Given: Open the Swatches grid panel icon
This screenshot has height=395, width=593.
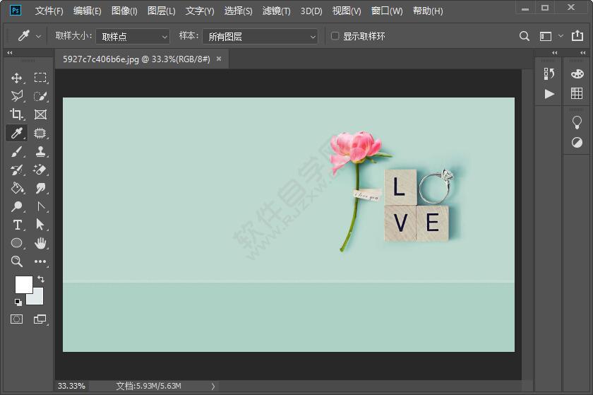Looking at the screenshot, I should coord(577,94).
